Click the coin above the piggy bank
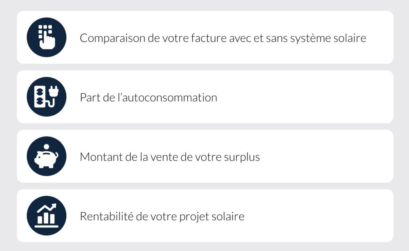The width and height of the screenshot is (409, 251). click(46, 147)
